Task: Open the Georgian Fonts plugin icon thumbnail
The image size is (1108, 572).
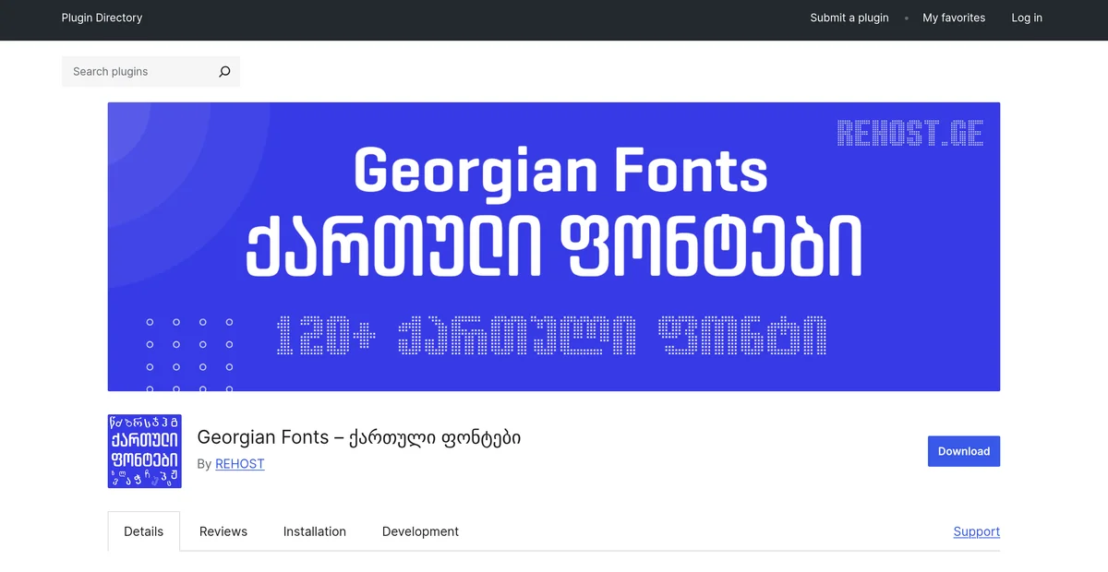Action: (144, 451)
